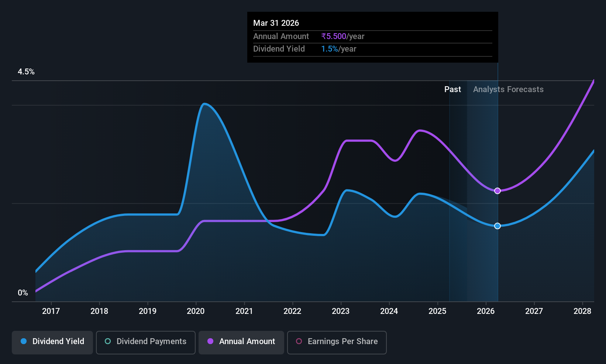This screenshot has width=606, height=364.
Task: Click the Past label on chart
Action: point(452,89)
